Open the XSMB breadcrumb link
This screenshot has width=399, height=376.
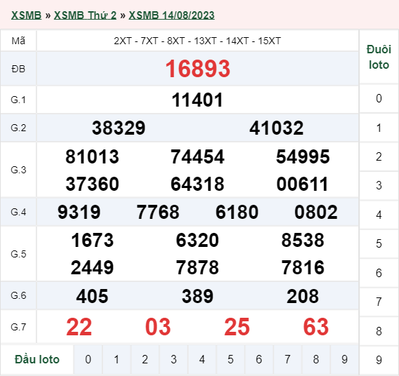(x=26, y=15)
